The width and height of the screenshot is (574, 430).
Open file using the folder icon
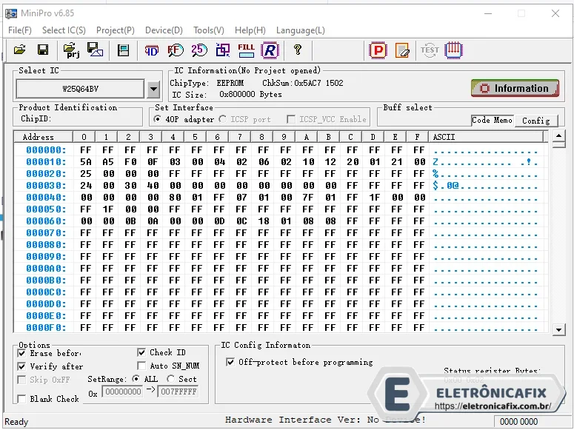point(19,50)
